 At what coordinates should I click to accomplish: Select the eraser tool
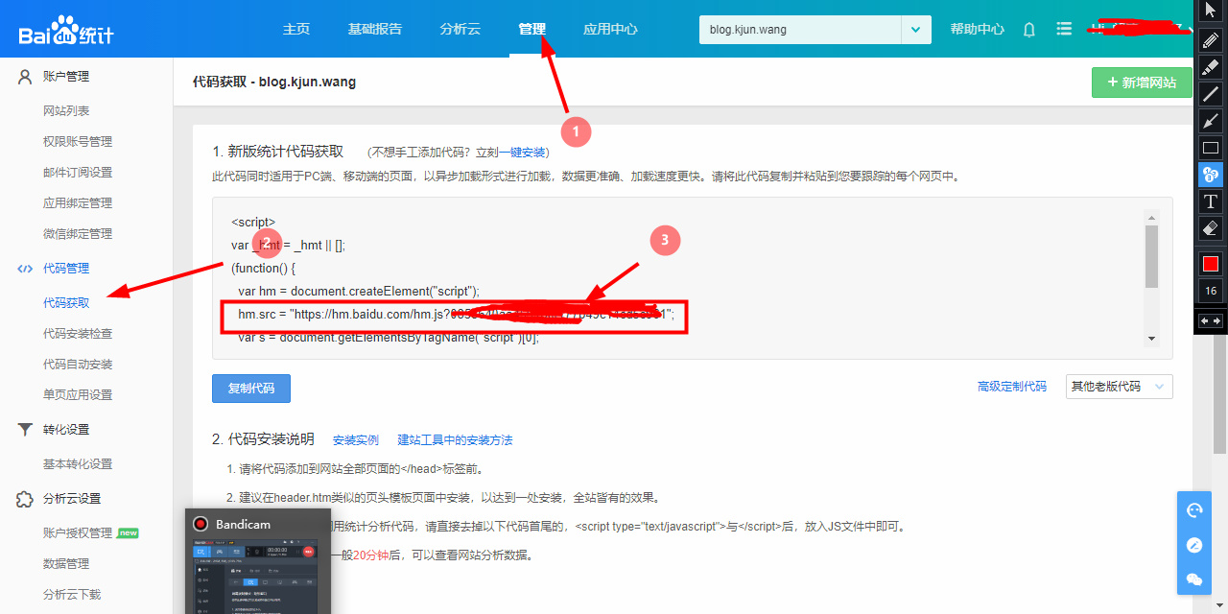1211,228
